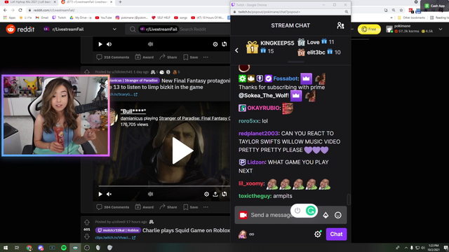This screenshot has width=449, height=252.
Task: Play the Final Fantasy clip with center play button
Action: click(182, 150)
